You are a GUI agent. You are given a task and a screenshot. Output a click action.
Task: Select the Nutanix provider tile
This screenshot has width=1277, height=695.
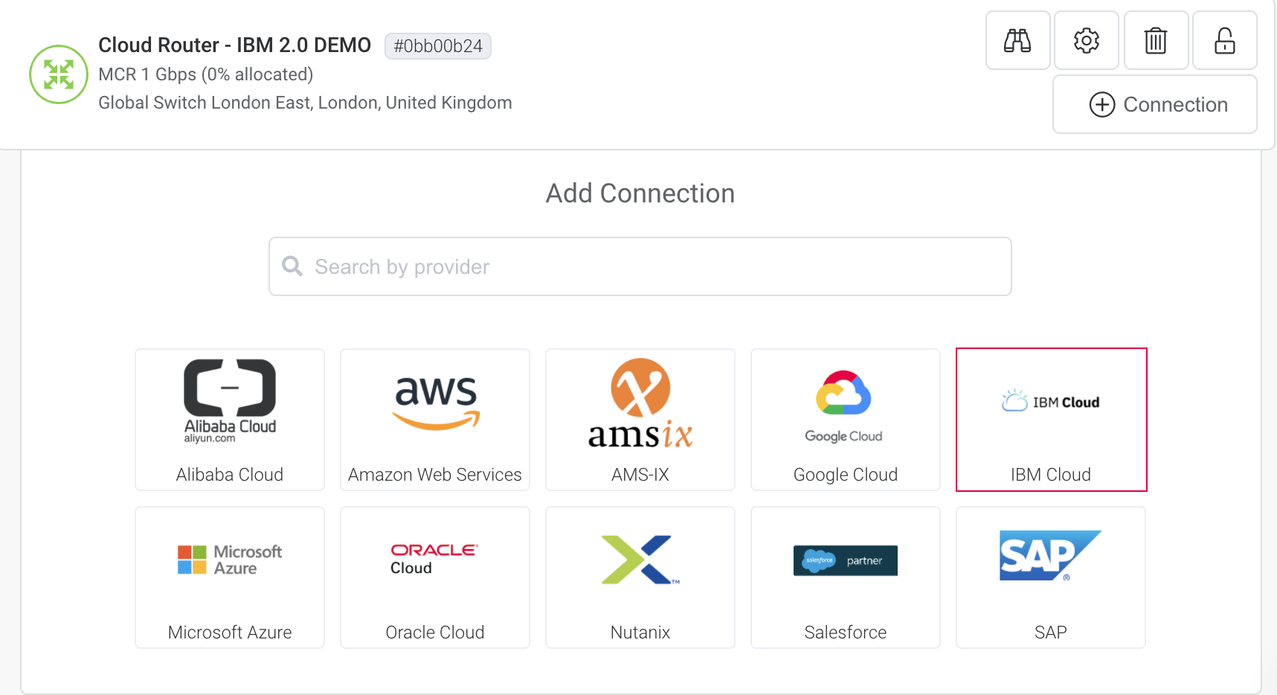640,577
